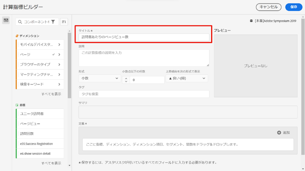The height and width of the screenshot is (171, 305).
Task: Click the 指標 section header icon
Action: point(17,105)
